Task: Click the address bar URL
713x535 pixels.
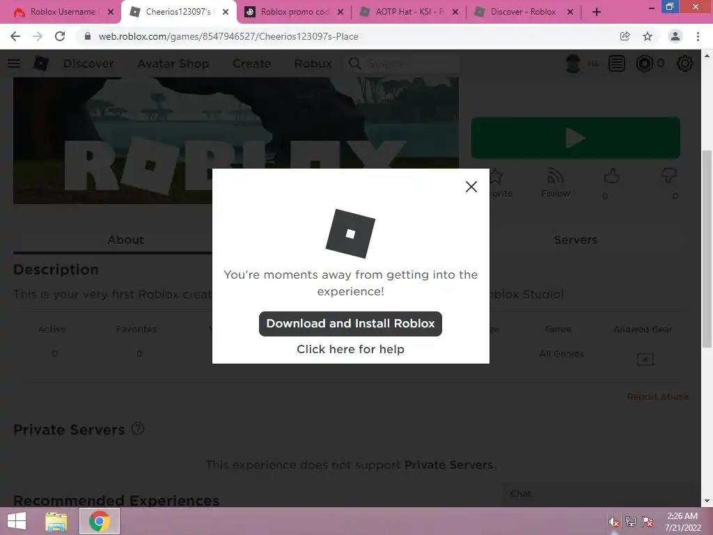Action: click(x=228, y=36)
